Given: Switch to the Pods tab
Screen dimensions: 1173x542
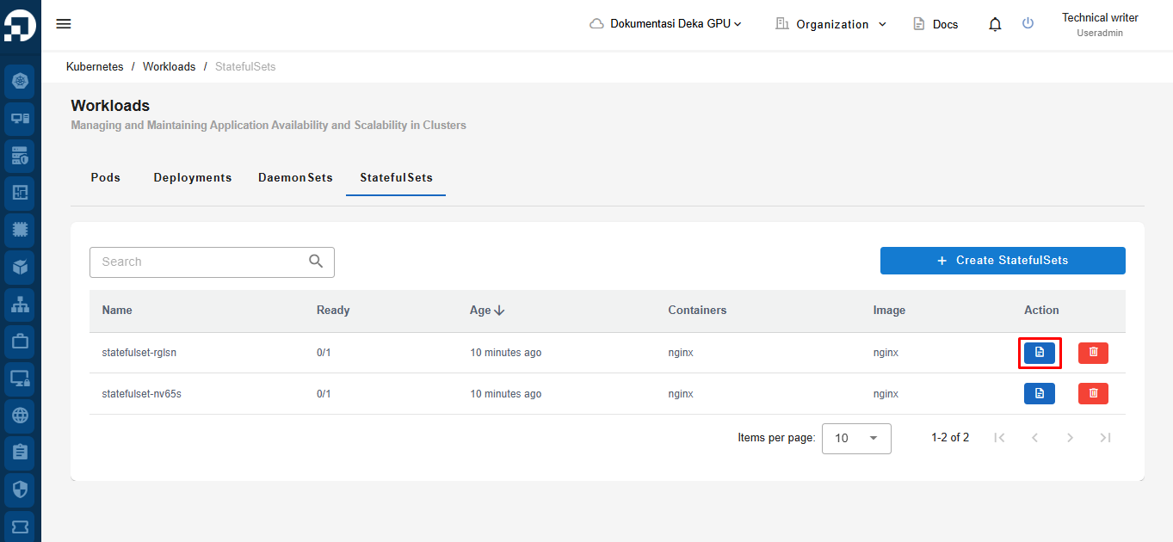Looking at the screenshot, I should [105, 178].
